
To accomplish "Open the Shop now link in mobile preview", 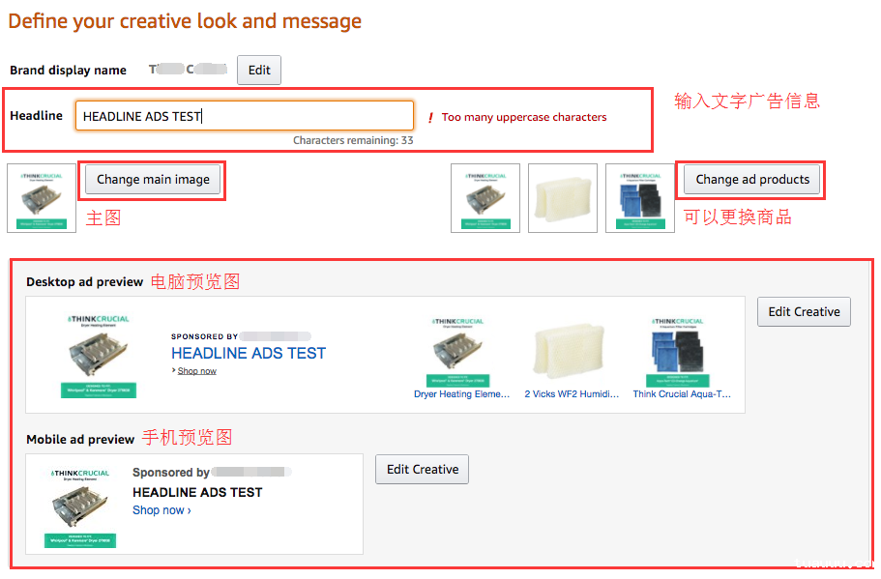I will 162,510.
